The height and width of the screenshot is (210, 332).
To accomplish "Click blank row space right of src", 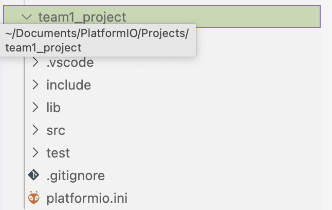I will pos(191,130).
